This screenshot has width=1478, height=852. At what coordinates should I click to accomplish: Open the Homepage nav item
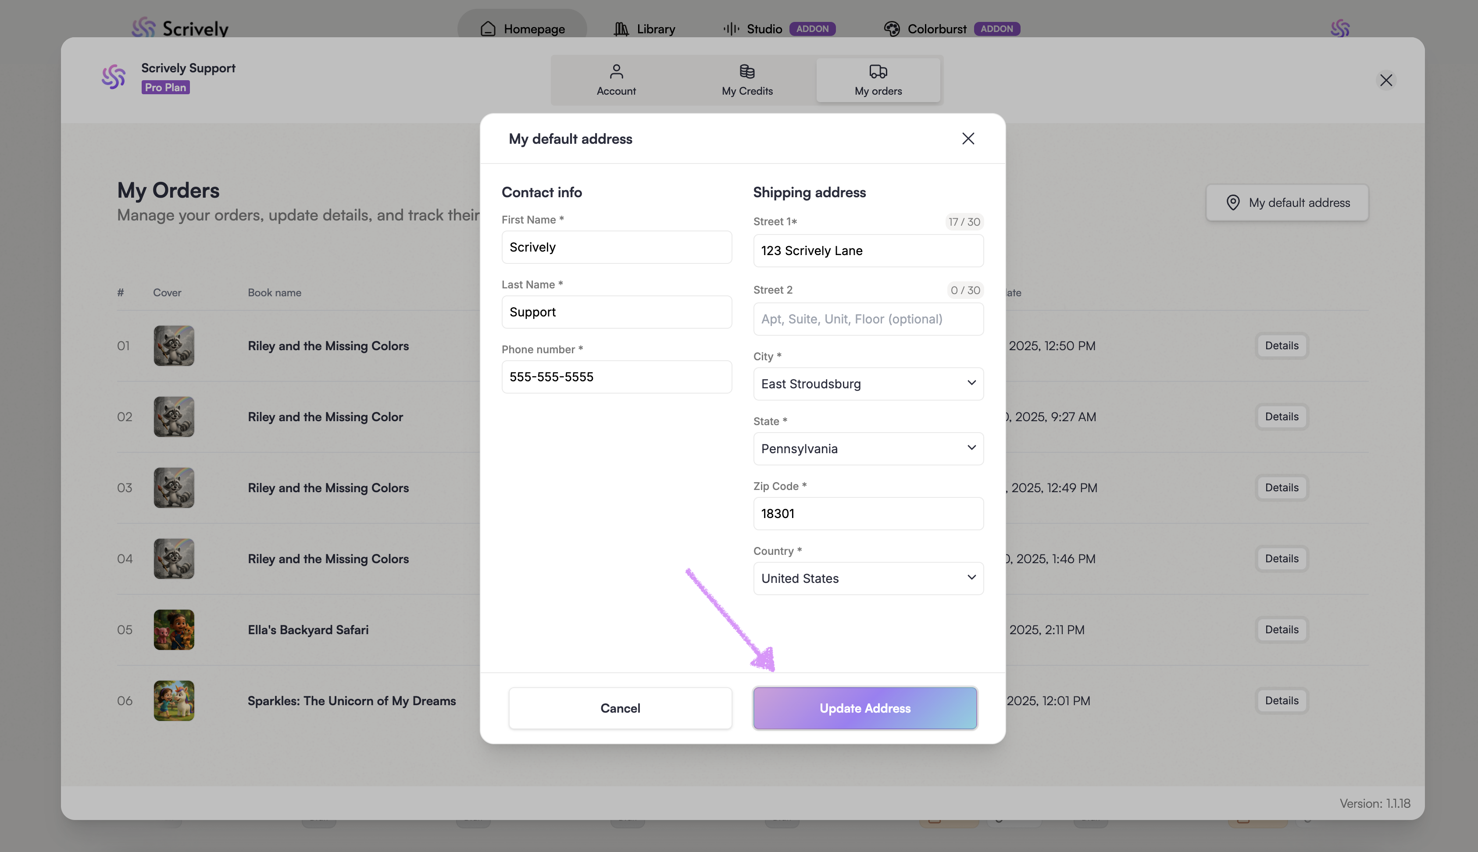(522, 28)
